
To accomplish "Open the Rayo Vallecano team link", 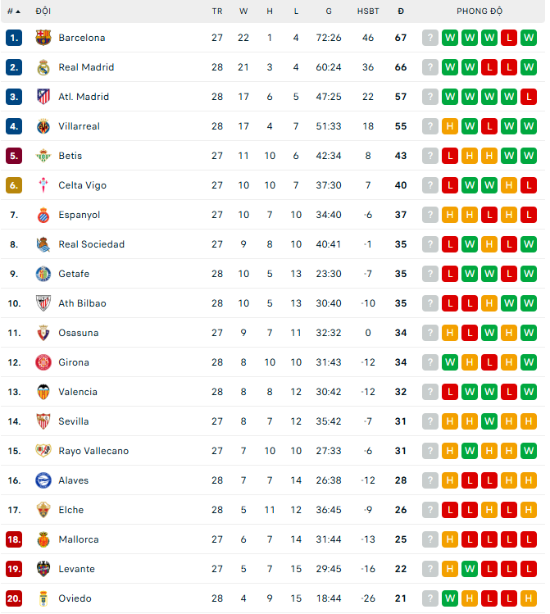I will click(93, 451).
